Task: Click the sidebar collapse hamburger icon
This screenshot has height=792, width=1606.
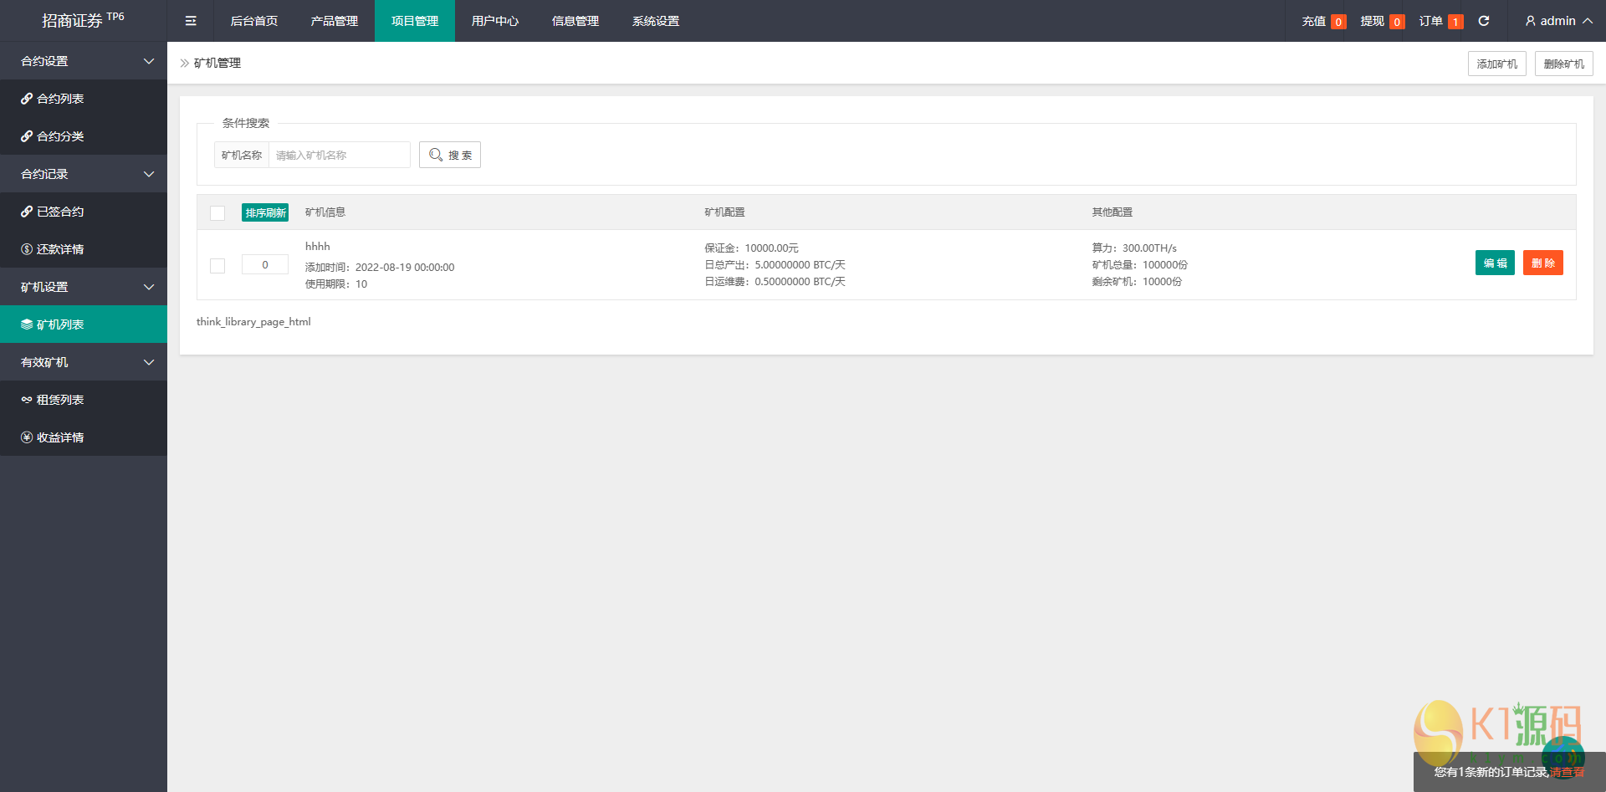Action: point(191,21)
